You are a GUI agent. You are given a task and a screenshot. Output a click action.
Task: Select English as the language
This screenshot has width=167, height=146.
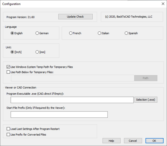point(12,33)
